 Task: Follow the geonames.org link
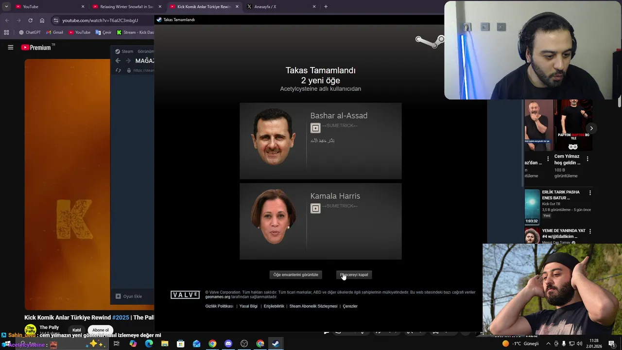click(218, 297)
